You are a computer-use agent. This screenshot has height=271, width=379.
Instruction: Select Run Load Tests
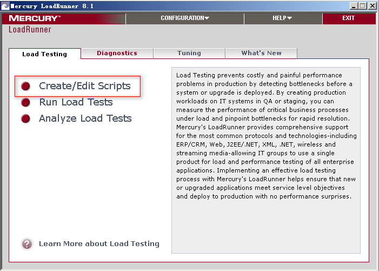tap(76, 102)
